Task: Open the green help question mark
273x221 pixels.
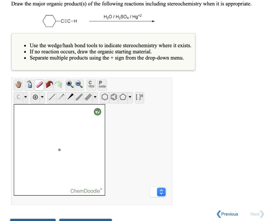Action: pos(98,112)
